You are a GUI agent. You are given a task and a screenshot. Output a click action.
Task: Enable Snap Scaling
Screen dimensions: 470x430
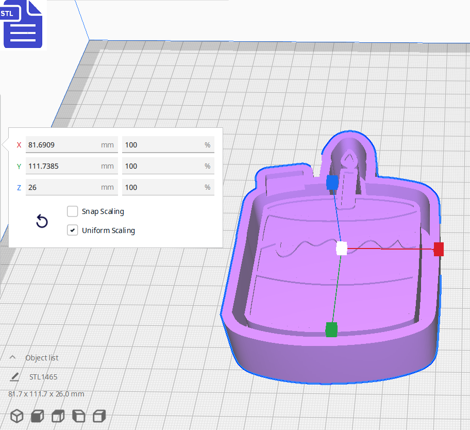[72, 211]
